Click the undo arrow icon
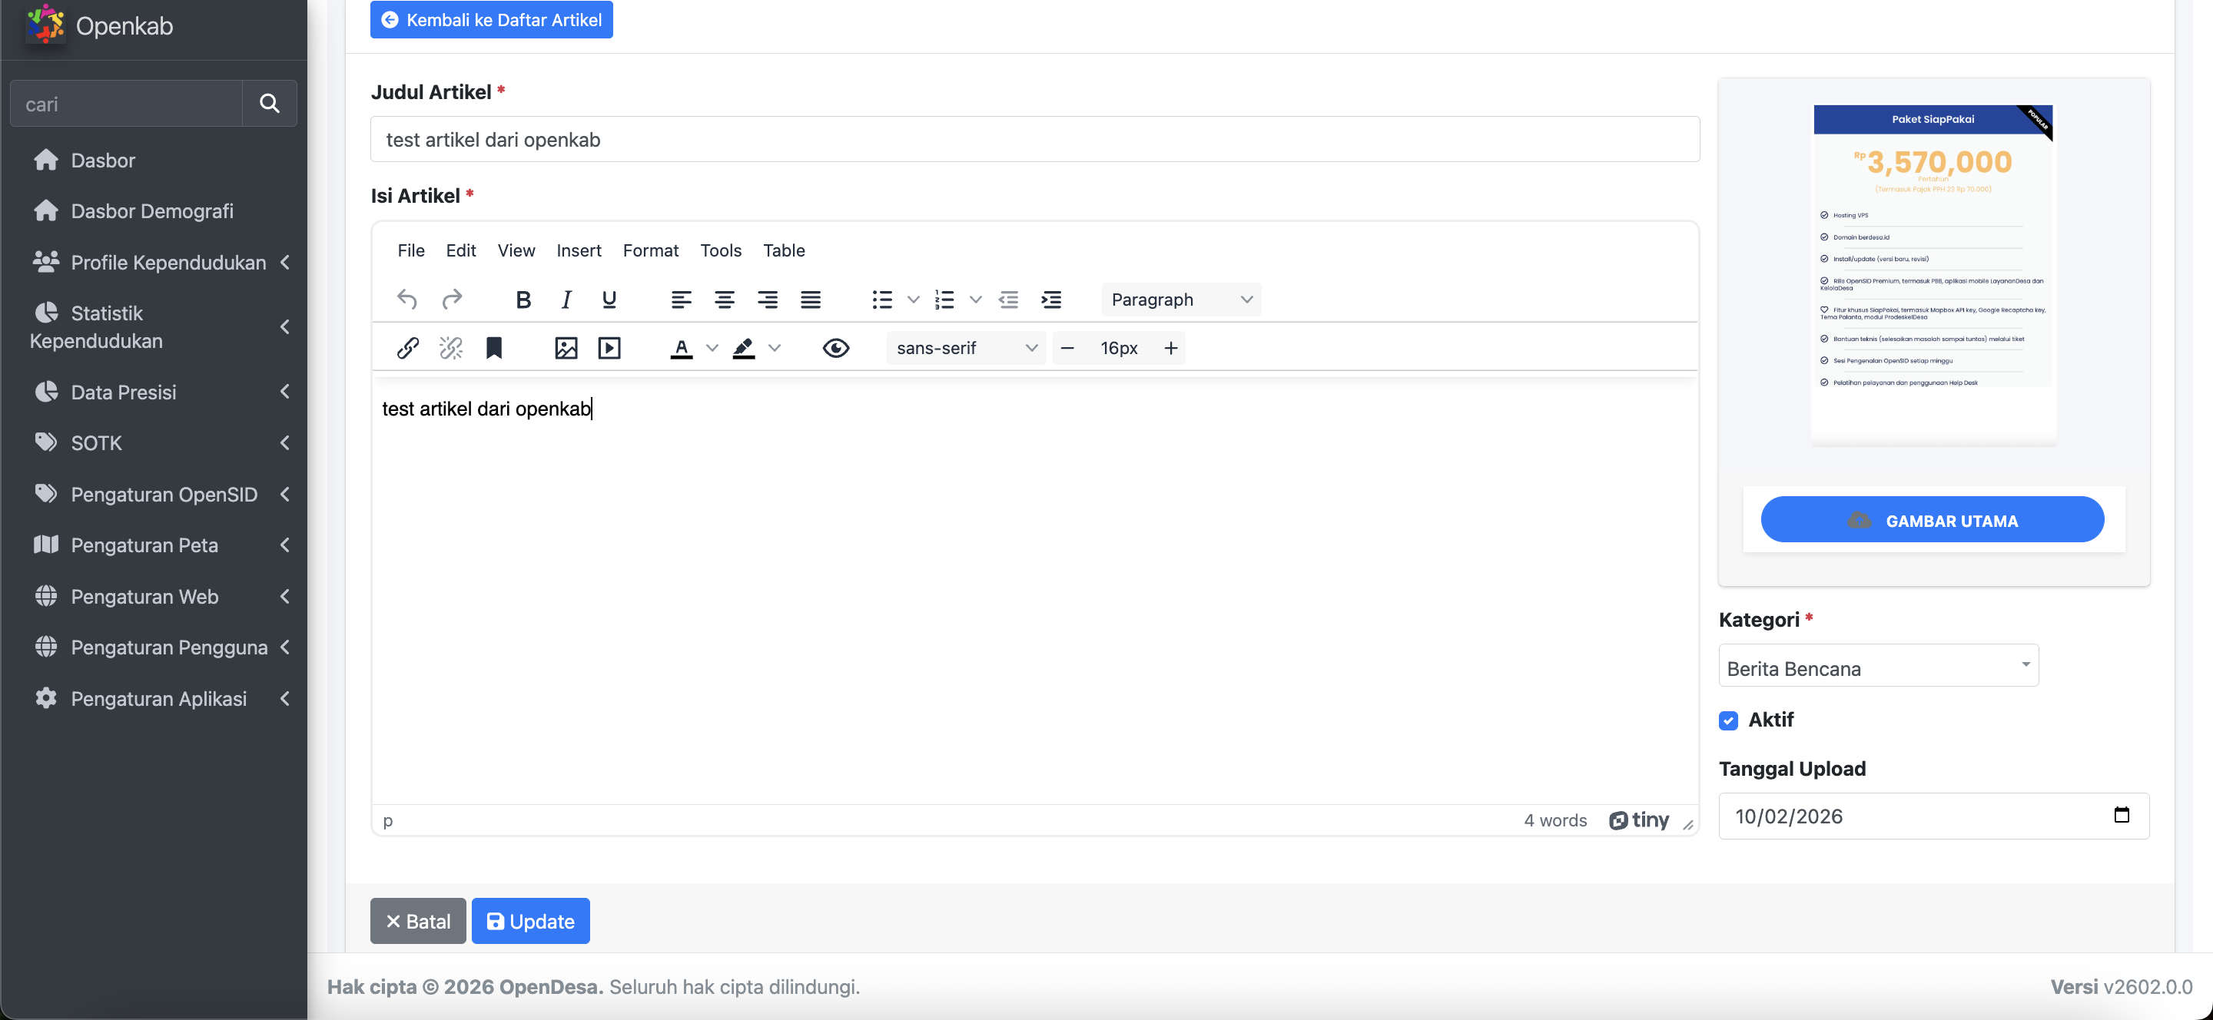The height and width of the screenshot is (1020, 2213). (407, 300)
